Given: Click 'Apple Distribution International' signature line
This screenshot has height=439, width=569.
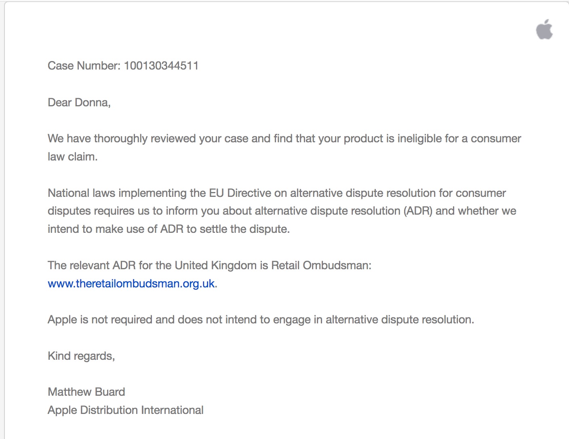Looking at the screenshot, I should 125,410.
